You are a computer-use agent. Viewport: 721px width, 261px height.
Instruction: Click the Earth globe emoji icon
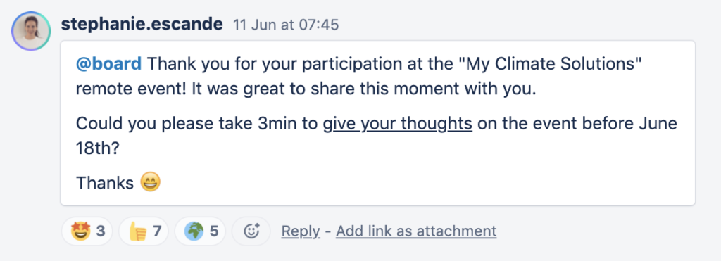pos(194,231)
